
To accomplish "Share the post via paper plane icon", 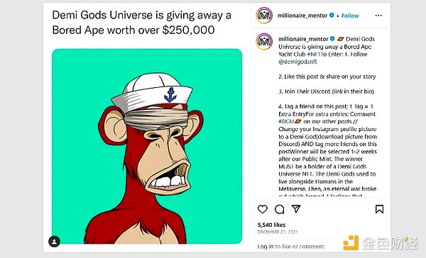I will 296,208.
